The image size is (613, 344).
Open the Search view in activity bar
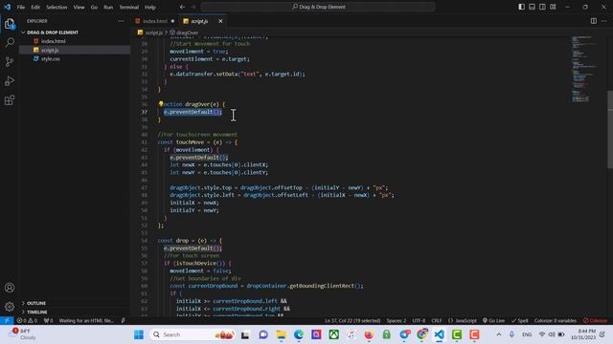coord(10,42)
